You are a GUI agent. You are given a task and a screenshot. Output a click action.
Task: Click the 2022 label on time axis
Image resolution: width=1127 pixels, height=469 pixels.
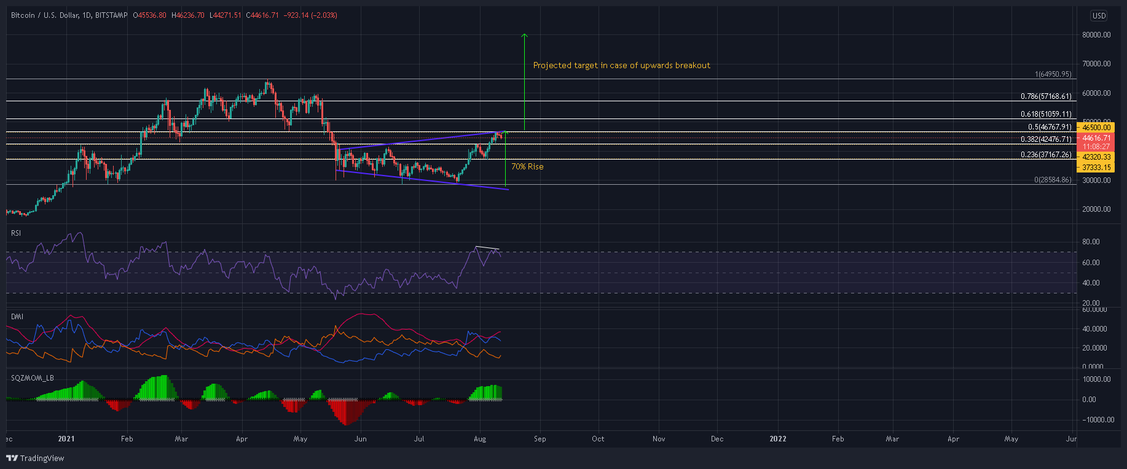(778, 439)
